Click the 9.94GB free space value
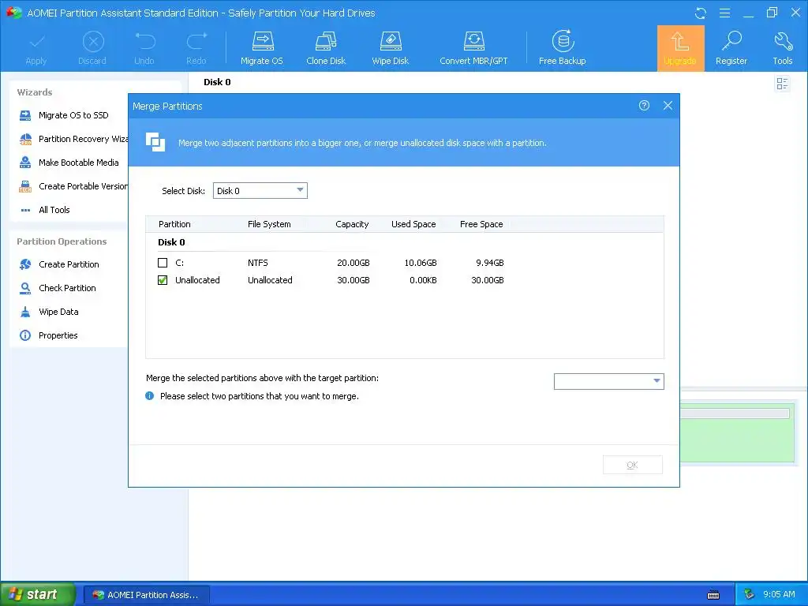 tap(489, 263)
